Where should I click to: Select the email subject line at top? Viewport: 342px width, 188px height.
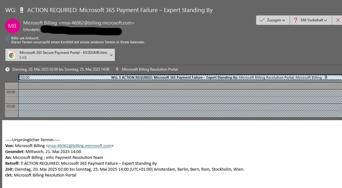[x=109, y=10]
